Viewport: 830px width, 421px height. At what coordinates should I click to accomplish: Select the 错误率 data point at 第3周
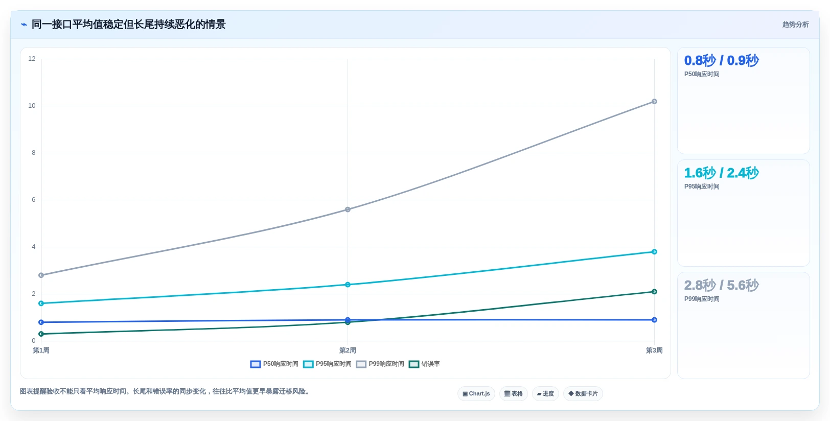(x=654, y=292)
